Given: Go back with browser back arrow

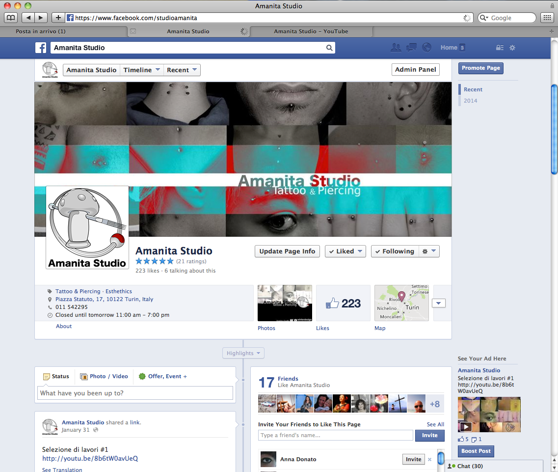Looking at the screenshot, I should (28, 18).
